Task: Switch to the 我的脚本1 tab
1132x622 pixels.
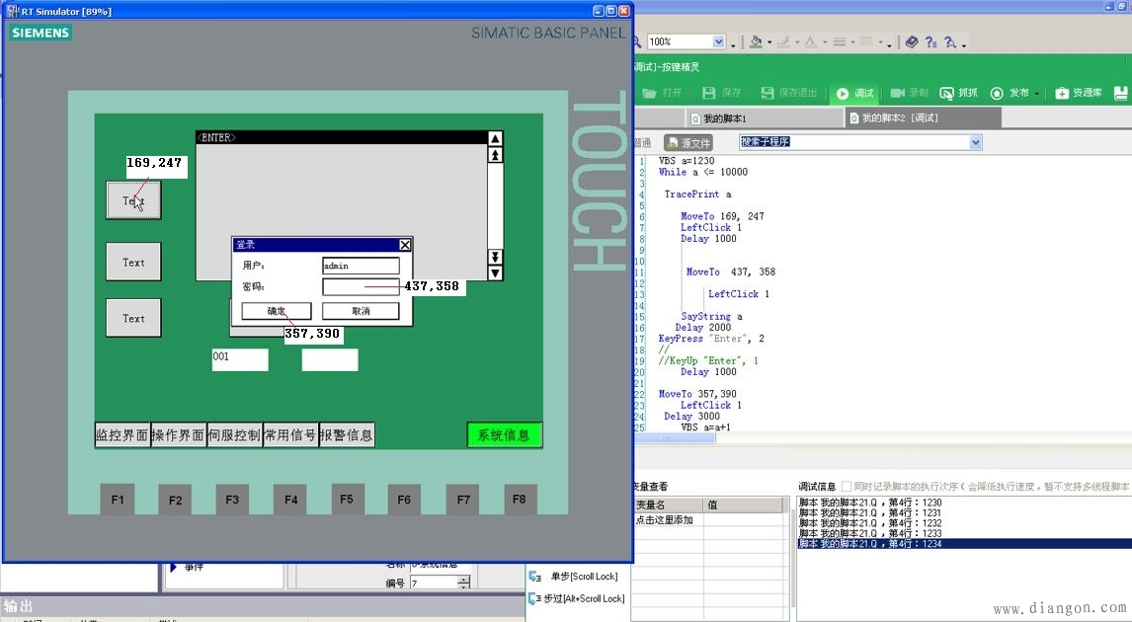Action: 731,118
